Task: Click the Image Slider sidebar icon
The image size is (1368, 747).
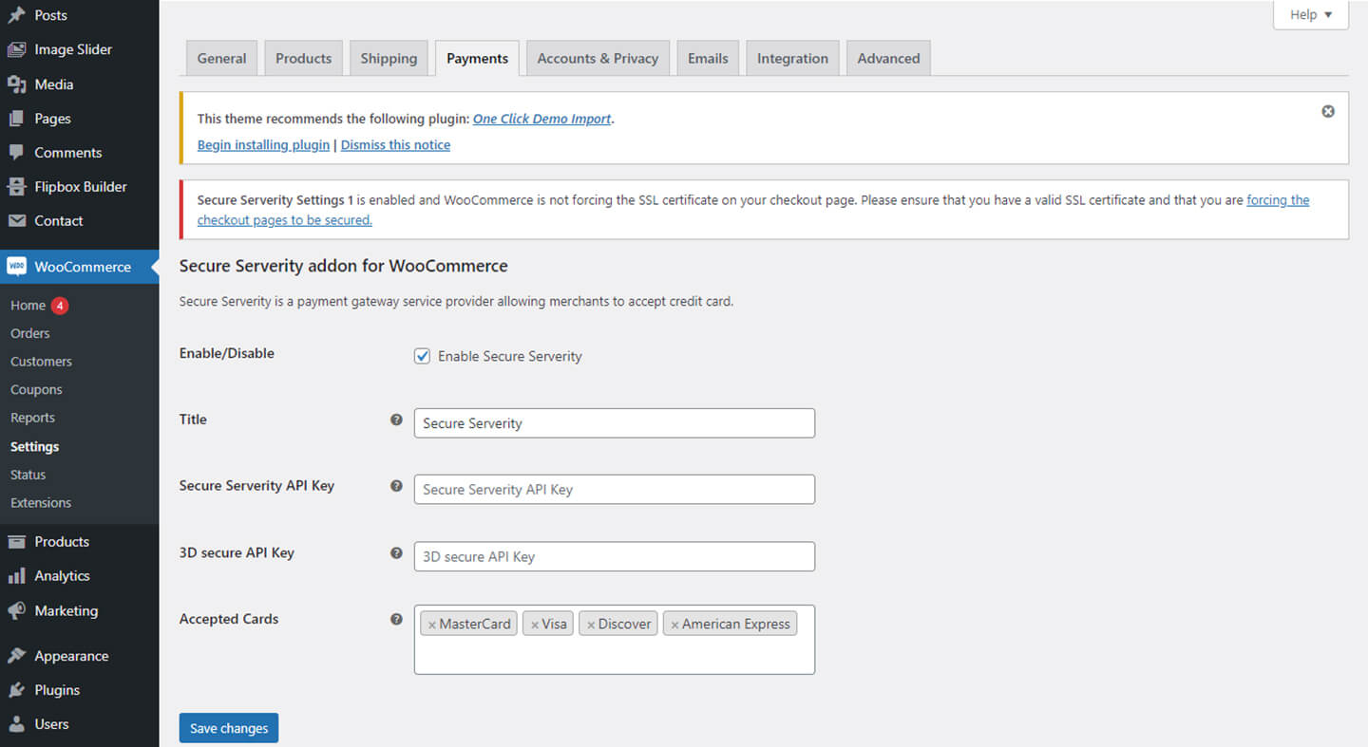Action: [x=16, y=49]
